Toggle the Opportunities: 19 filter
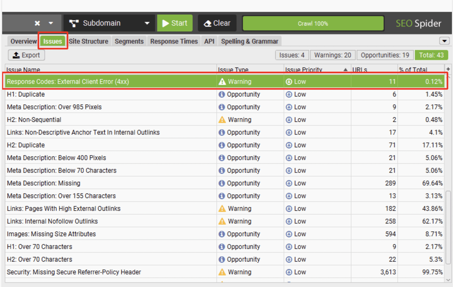Screen dimensions: 453x287 tap(385, 55)
